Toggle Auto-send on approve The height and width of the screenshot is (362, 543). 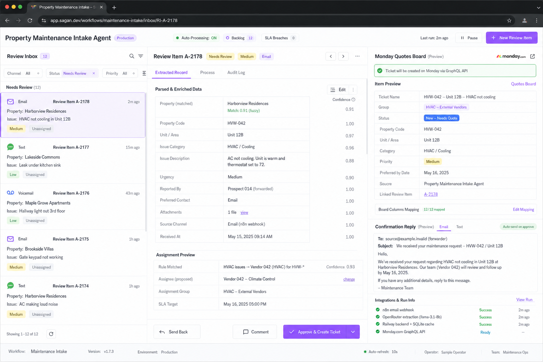518,227
